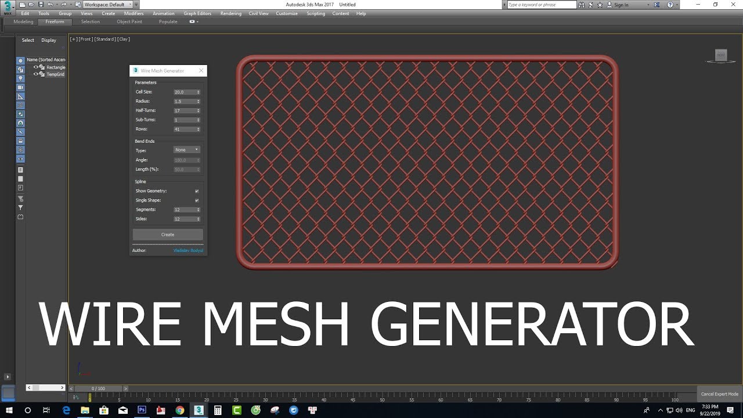The image size is (743, 418).
Task: Open the Display menu in scene explorer
Action: pos(49,40)
